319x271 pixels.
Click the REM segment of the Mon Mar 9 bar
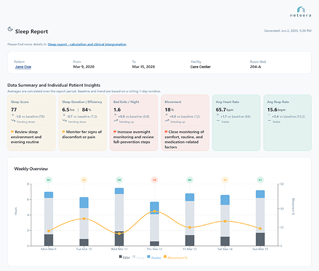pos(48,240)
